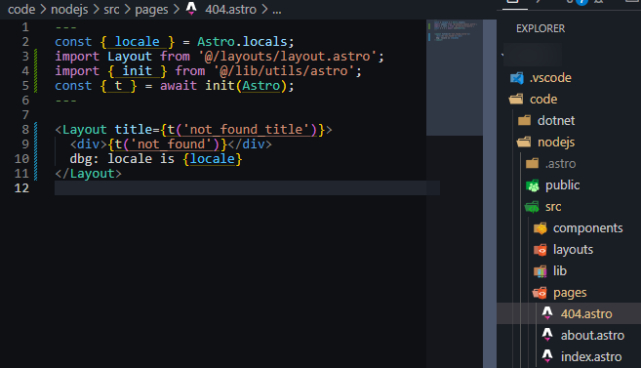Expand the .astro folder

tap(560, 164)
